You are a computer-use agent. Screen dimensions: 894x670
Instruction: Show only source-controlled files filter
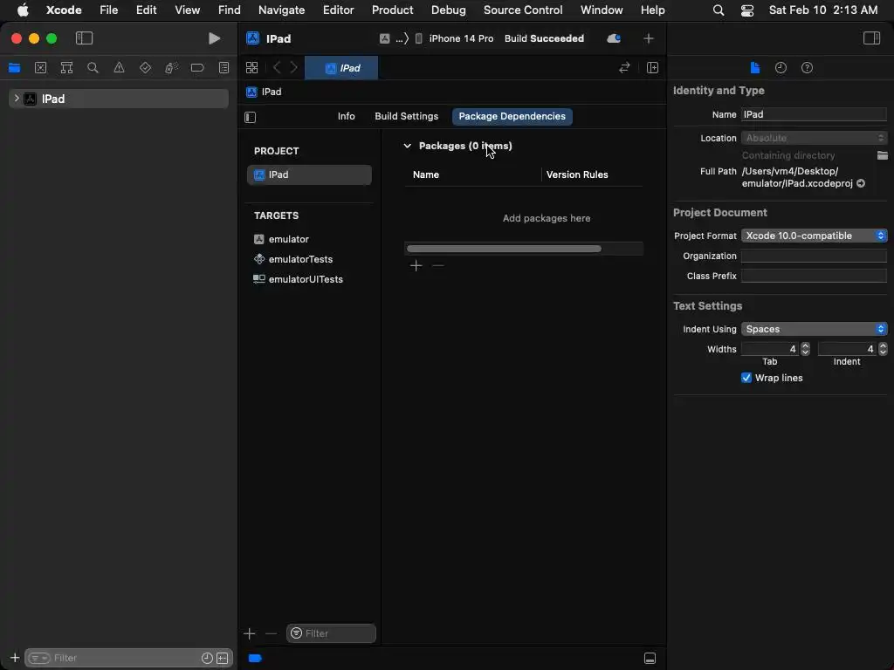click(x=223, y=658)
